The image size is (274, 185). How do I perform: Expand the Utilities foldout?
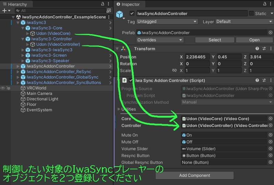(x=119, y=109)
